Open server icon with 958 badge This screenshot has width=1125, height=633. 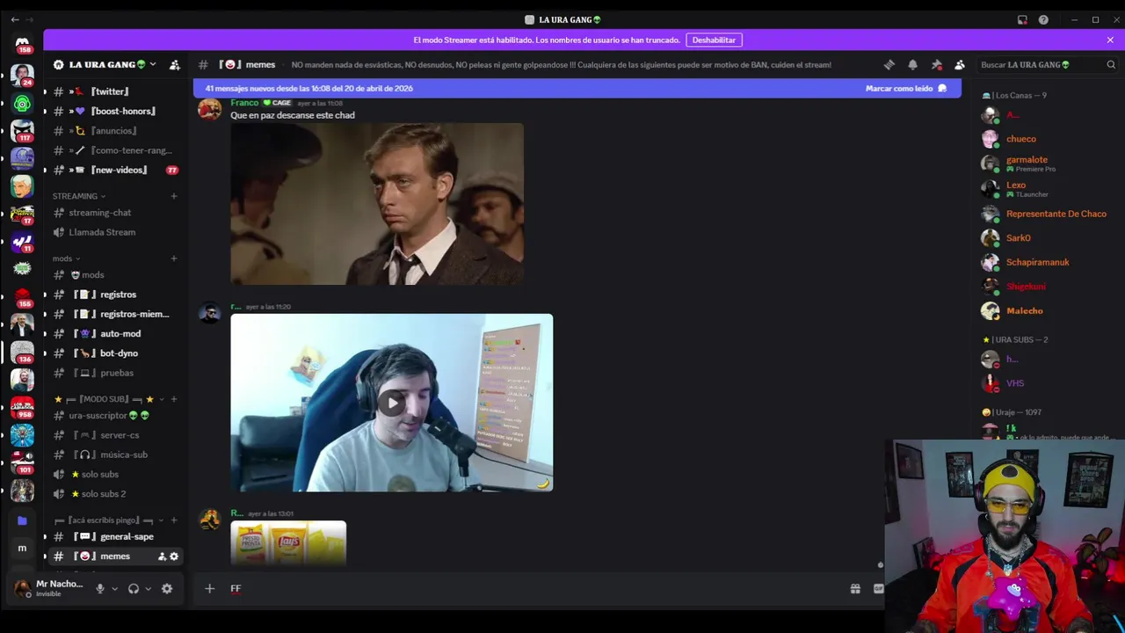[x=22, y=407]
